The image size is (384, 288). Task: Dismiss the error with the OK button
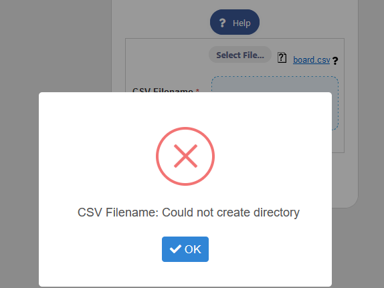pos(185,249)
